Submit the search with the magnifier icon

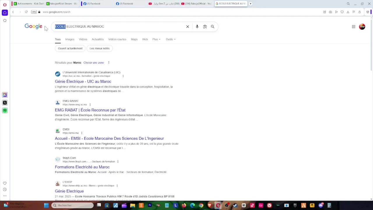click(212, 27)
